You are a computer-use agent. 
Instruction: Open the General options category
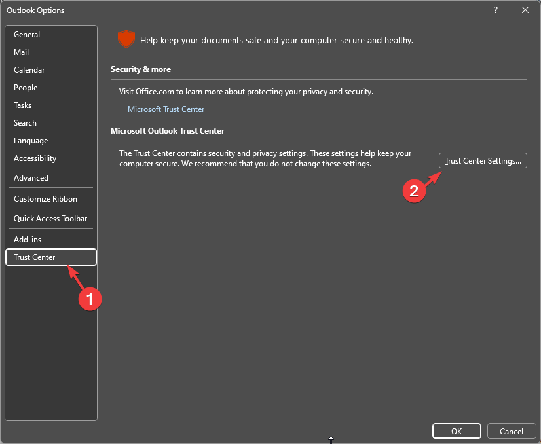pyautogui.click(x=50, y=35)
